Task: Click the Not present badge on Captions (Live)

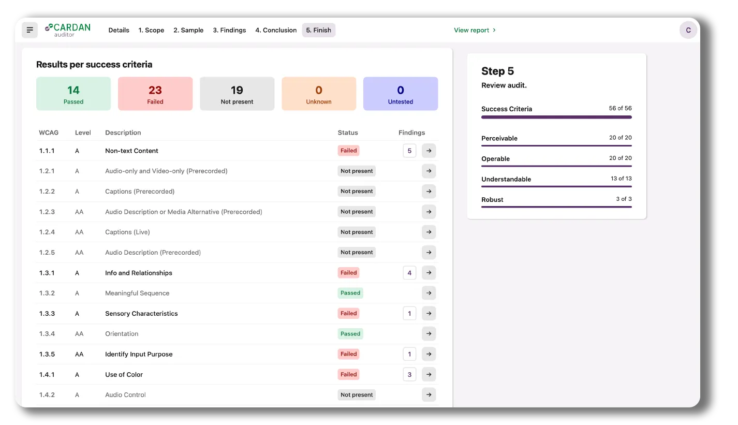Action: tap(357, 232)
